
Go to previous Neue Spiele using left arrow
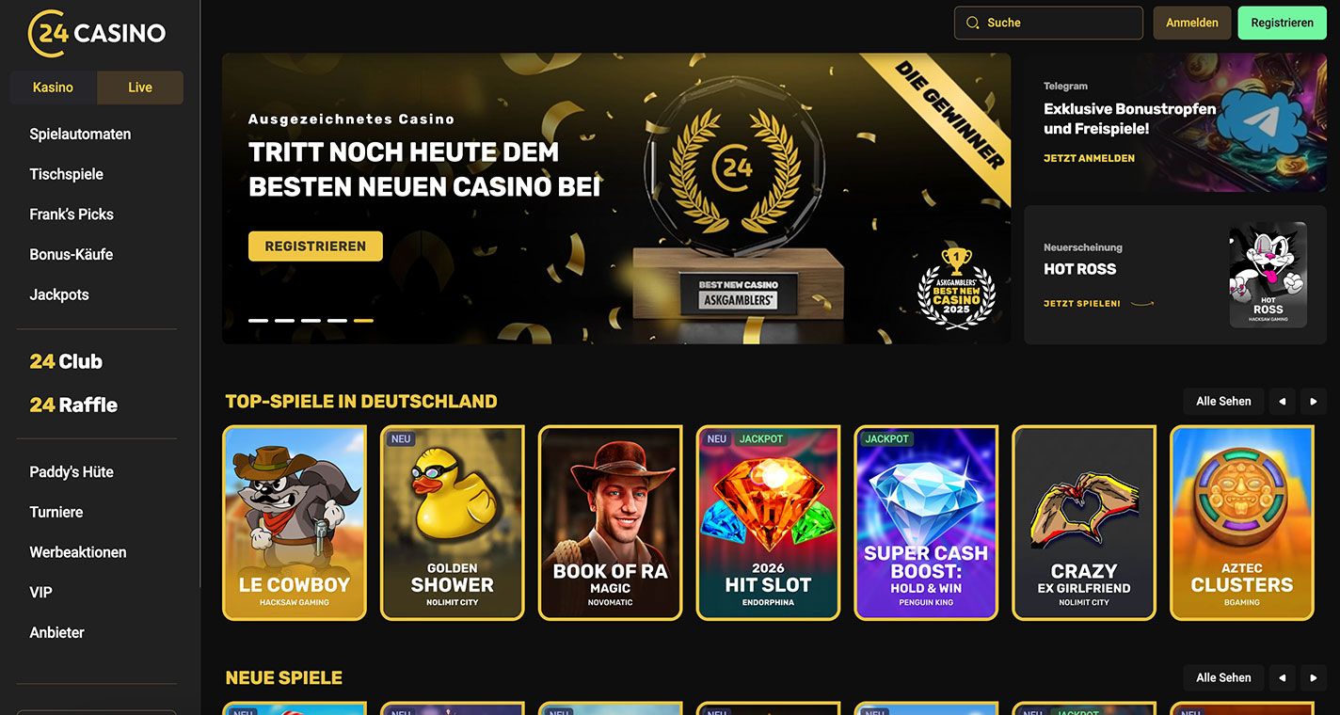pos(1282,677)
